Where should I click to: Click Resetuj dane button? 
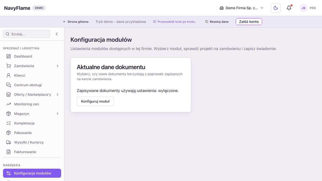[x=217, y=22]
